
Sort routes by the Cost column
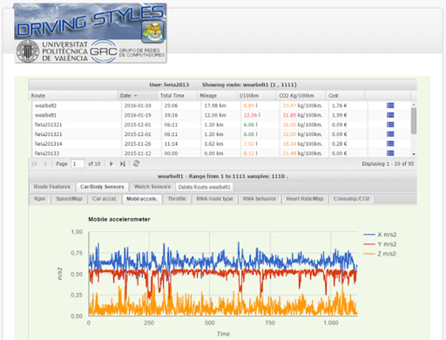point(334,95)
